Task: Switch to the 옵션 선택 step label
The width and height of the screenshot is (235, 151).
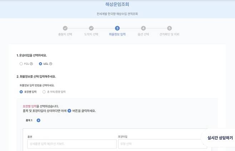Action: 143,34
